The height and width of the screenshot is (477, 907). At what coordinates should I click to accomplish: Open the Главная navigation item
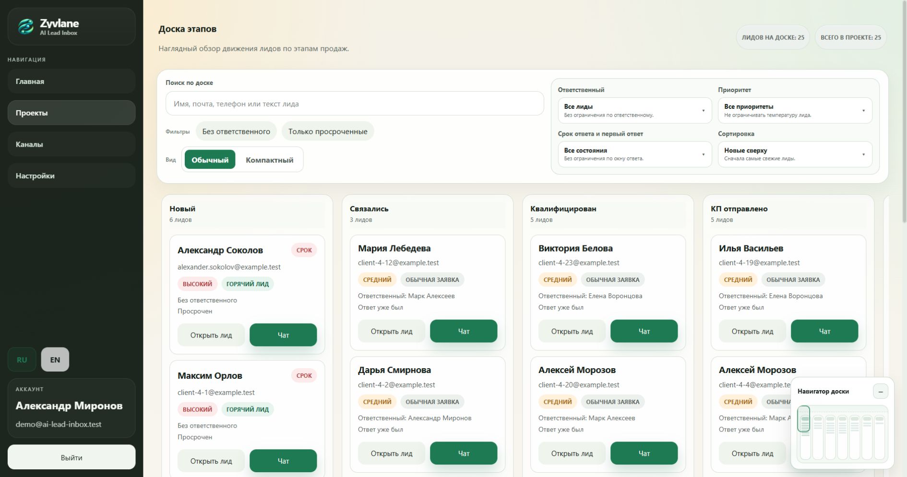point(72,81)
